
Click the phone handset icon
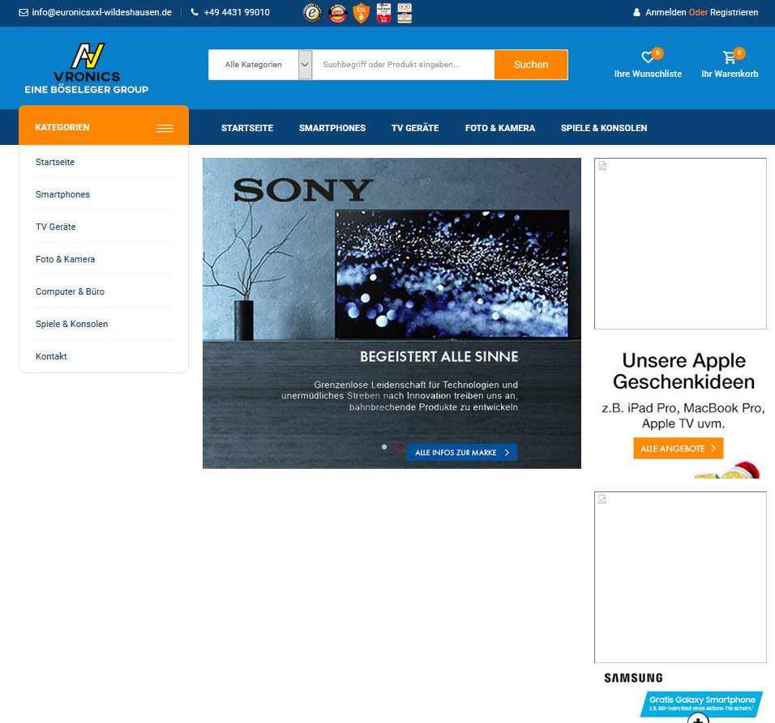(195, 12)
